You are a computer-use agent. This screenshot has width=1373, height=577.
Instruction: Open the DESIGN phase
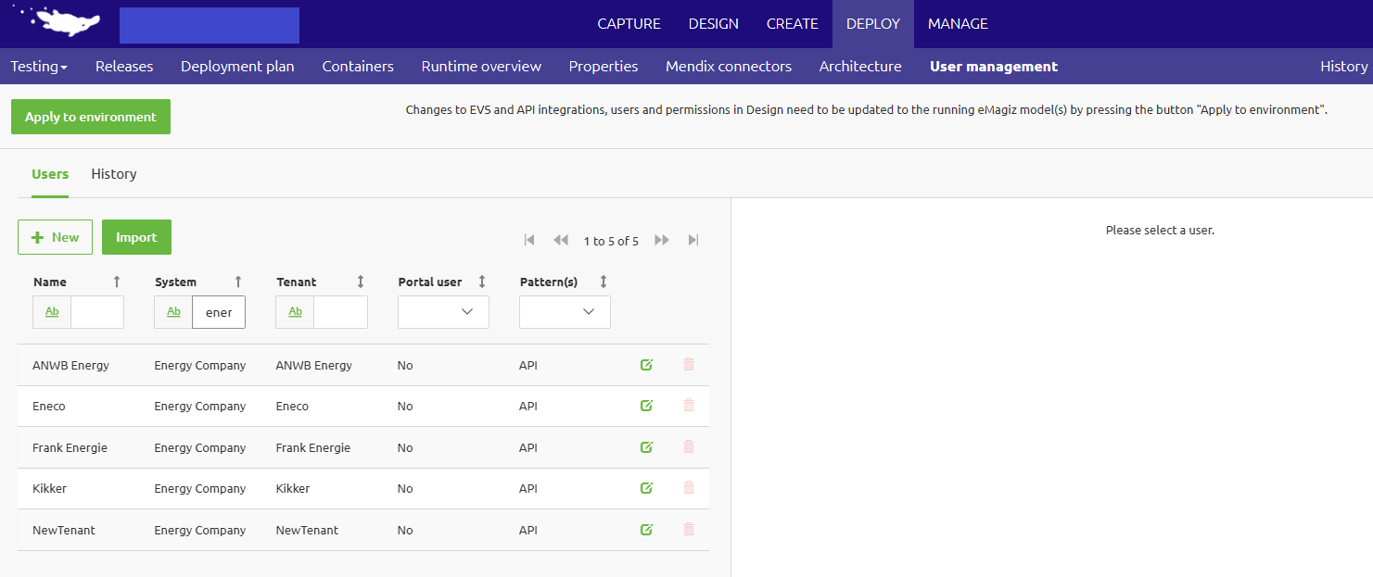tap(714, 24)
